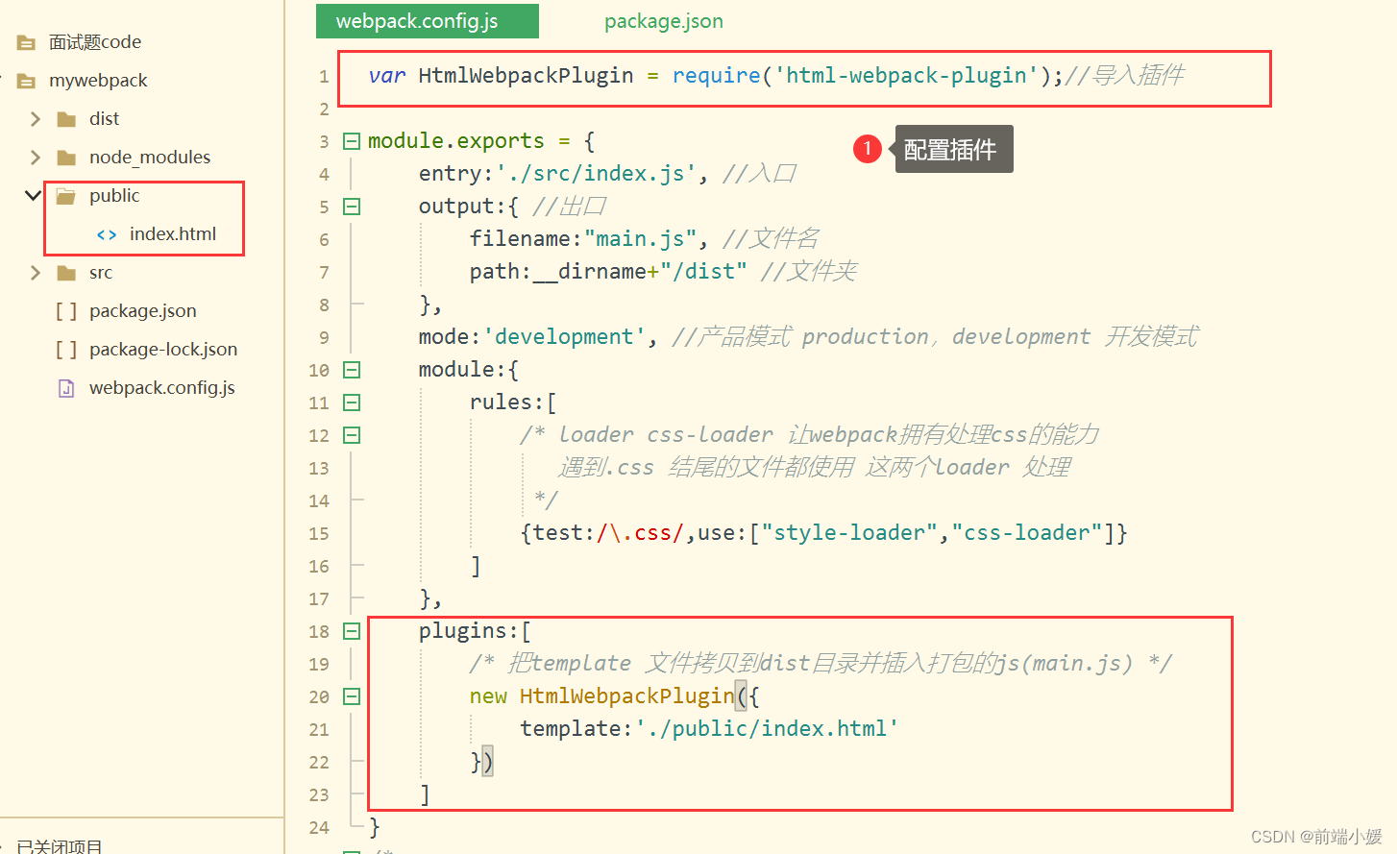The image size is (1397, 854).
Task: Select the src folder label
Action: point(101,273)
